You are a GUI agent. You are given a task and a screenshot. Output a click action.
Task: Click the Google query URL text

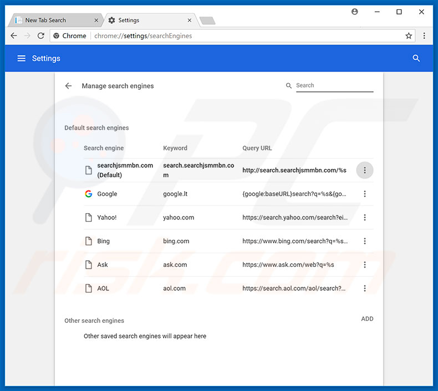coord(294,194)
